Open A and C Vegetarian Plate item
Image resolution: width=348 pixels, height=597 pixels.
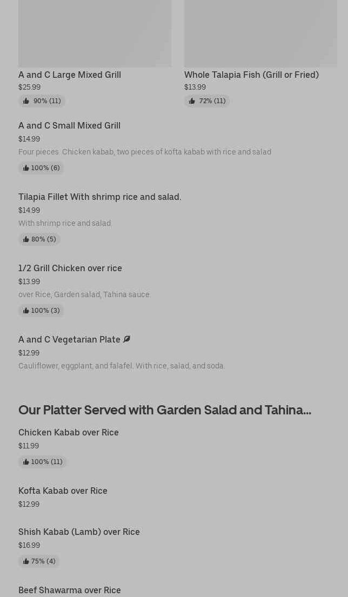[x=69, y=339]
